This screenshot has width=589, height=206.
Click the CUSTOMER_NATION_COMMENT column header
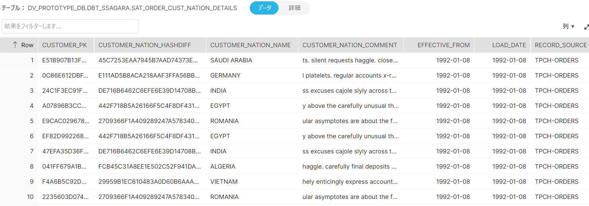point(349,45)
